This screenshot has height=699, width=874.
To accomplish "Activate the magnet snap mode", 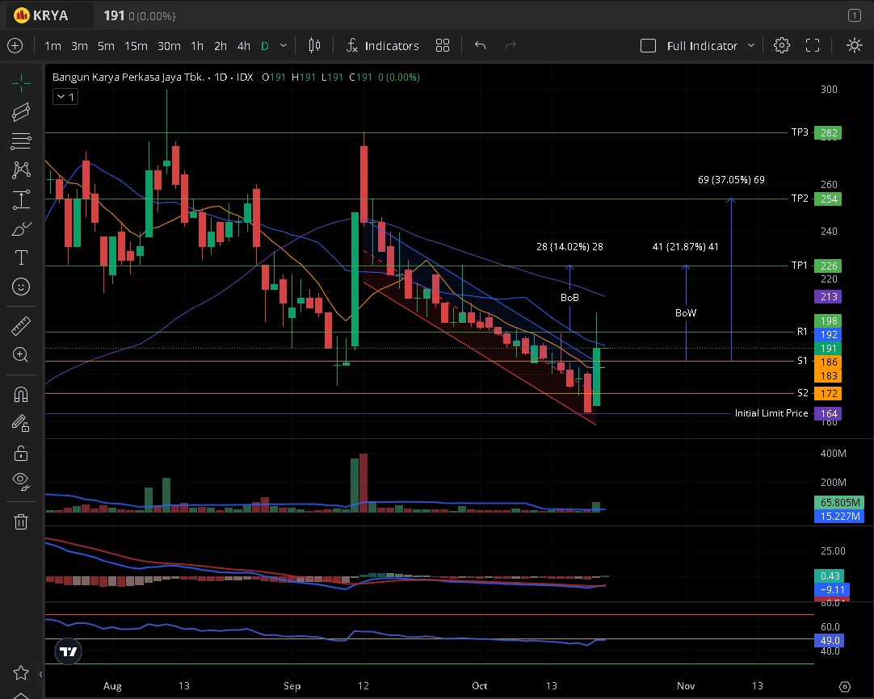I will tap(21, 395).
